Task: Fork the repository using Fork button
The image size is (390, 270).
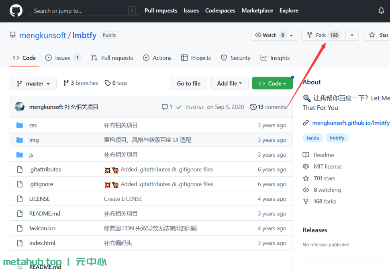Action: 321,35
